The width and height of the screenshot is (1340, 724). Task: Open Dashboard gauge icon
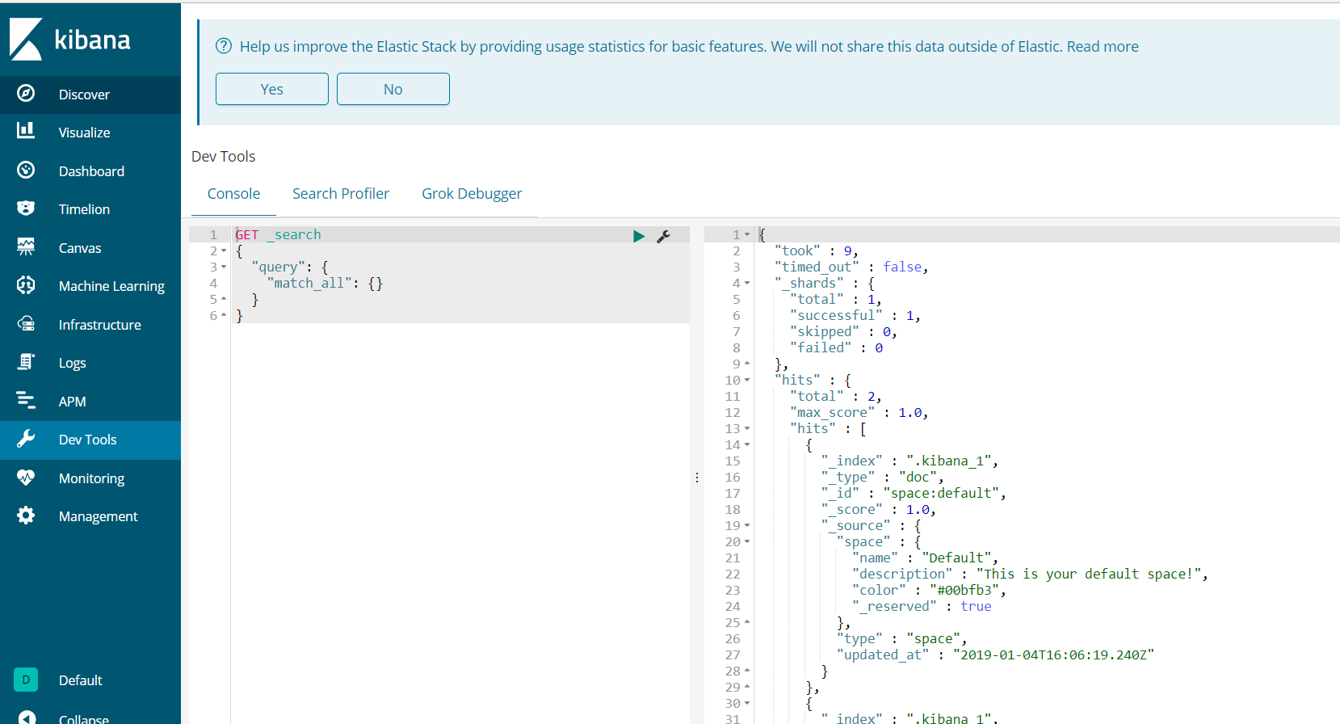click(26, 170)
